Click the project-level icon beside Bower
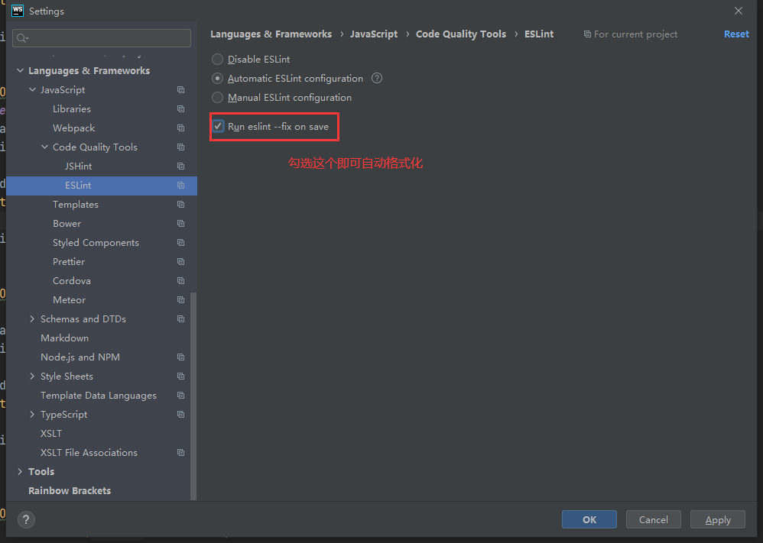Viewport: 763px width, 543px height. [x=180, y=224]
